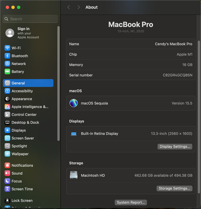The width and height of the screenshot is (201, 209).
Task: Select the Bluetooth icon in sidebar
Action: click(x=8, y=56)
